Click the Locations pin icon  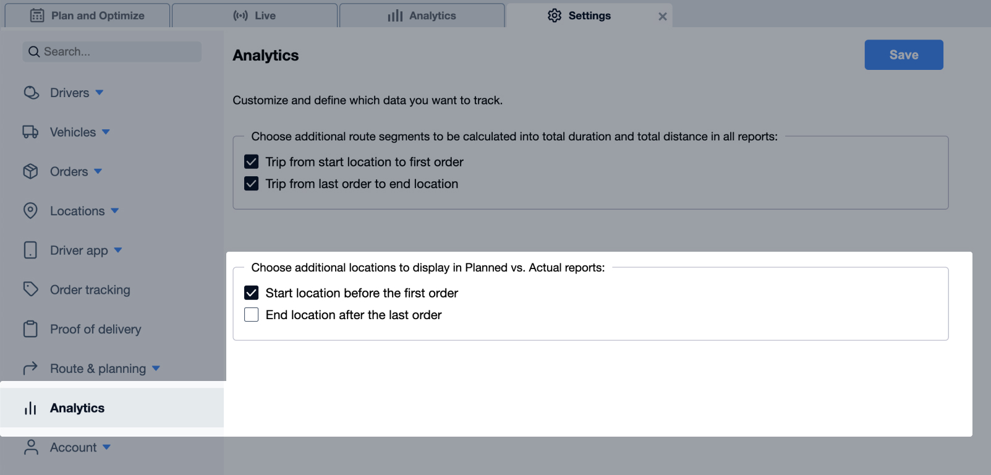(x=30, y=211)
